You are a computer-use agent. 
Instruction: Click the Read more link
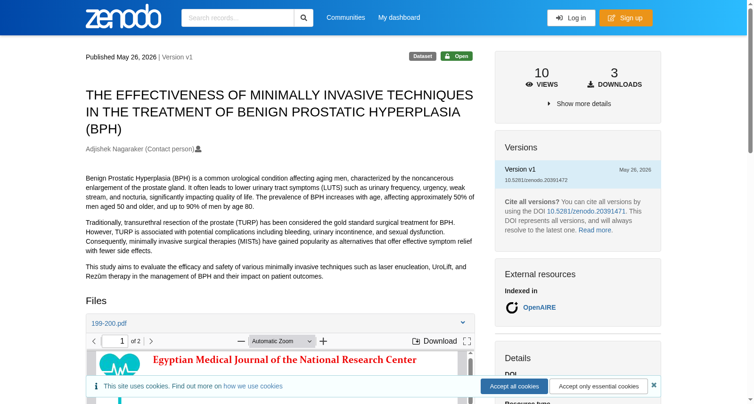(595, 230)
